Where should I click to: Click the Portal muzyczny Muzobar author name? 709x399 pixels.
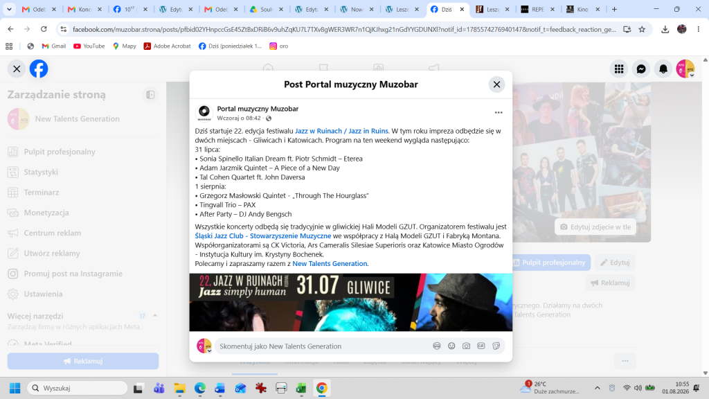click(258, 109)
